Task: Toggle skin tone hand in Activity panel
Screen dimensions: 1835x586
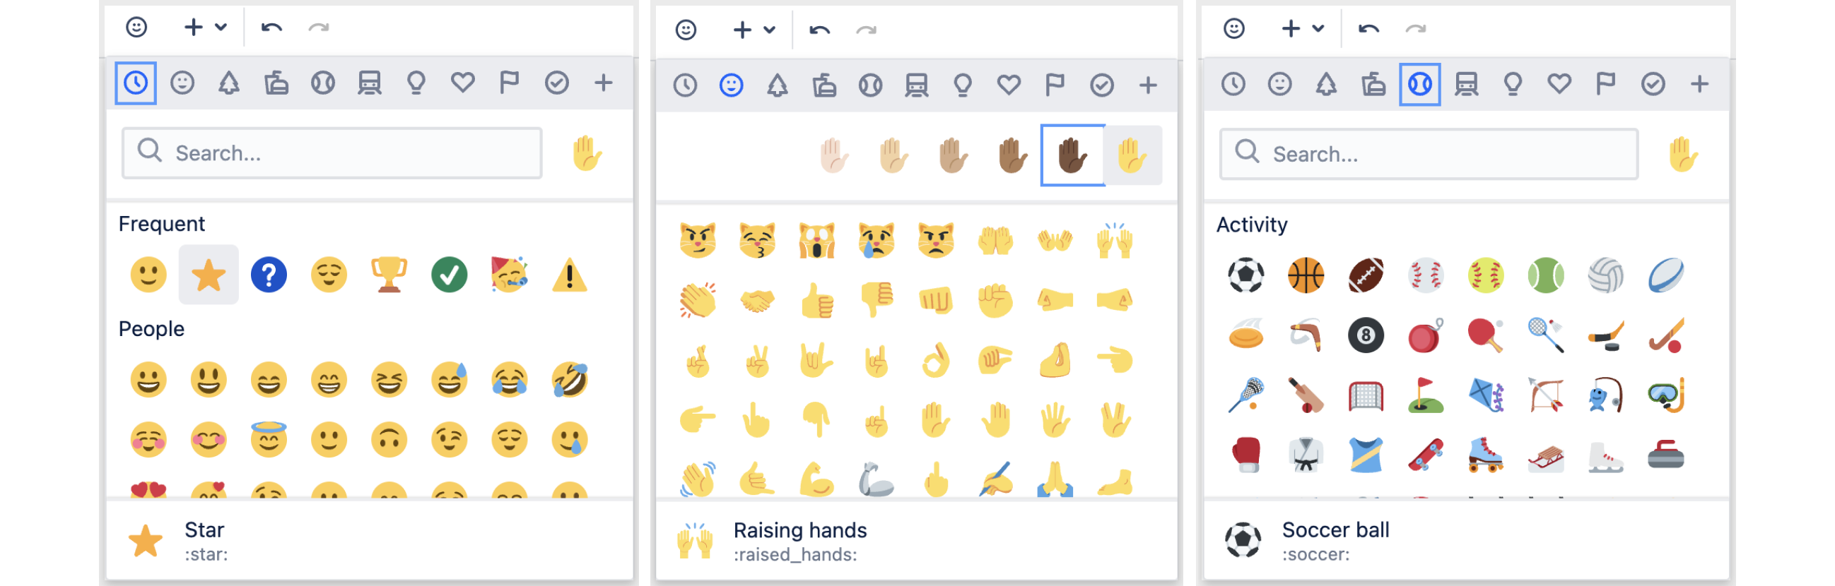Action: pos(1683,155)
